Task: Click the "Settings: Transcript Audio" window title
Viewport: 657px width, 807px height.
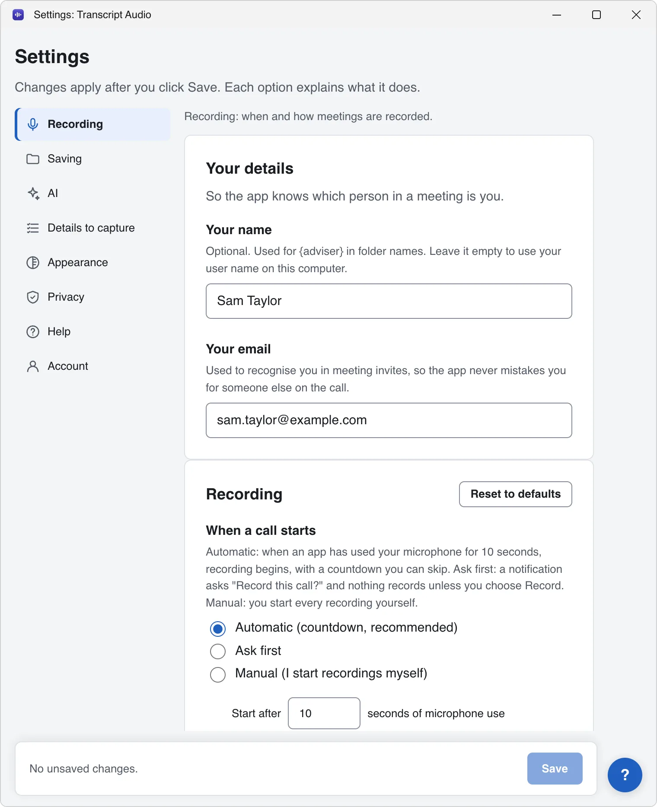Action: tap(92, 15)
